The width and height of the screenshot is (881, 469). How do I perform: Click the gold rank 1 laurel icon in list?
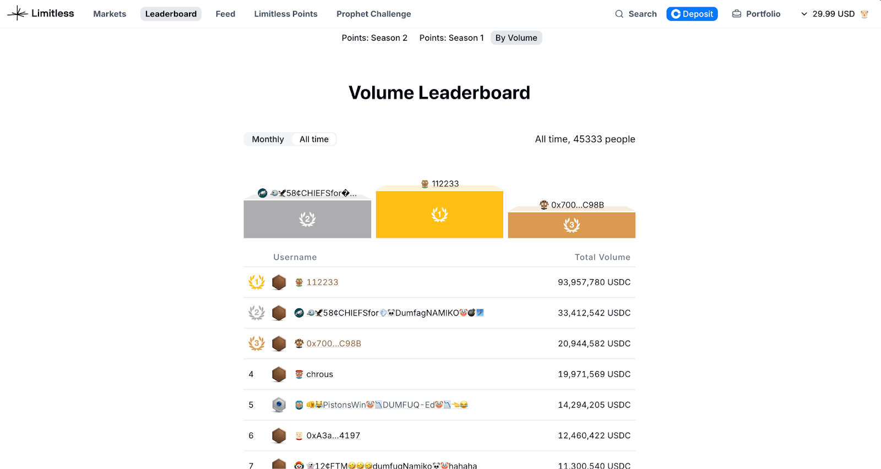pos(257,282)
